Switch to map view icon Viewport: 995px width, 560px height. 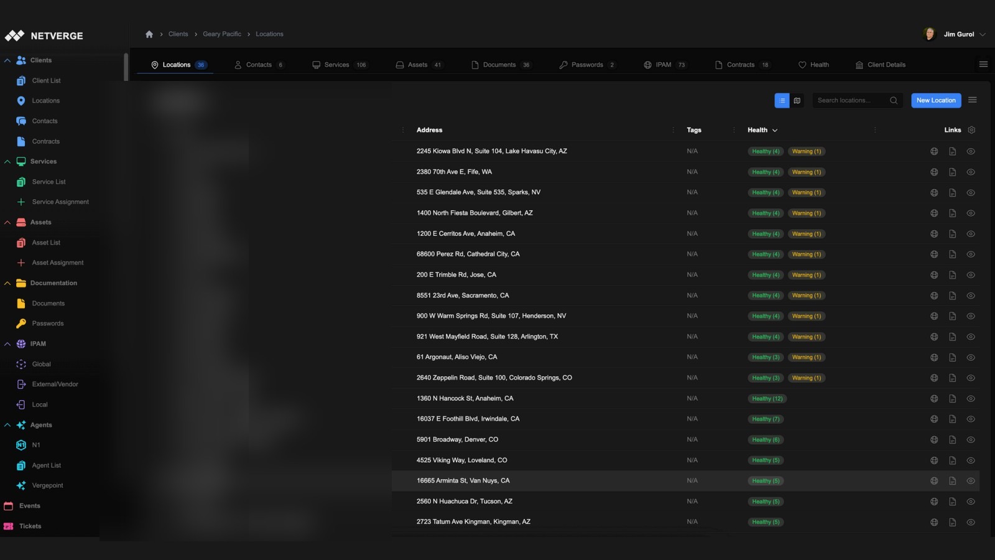click(797, 100)
